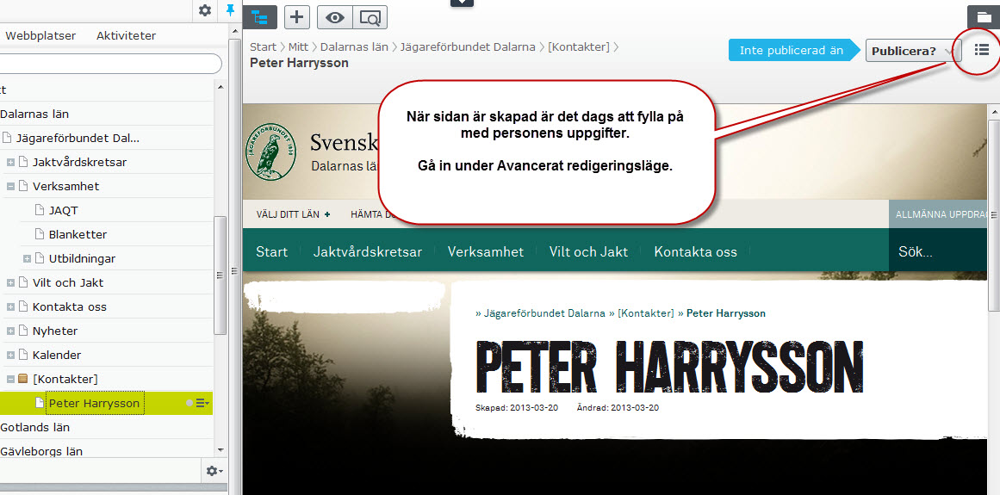Click Jägareförbundet Dalarna in page breadcrumb
Image resolution: width=1000 pixels, height=495 pixels.
[544, 313]
